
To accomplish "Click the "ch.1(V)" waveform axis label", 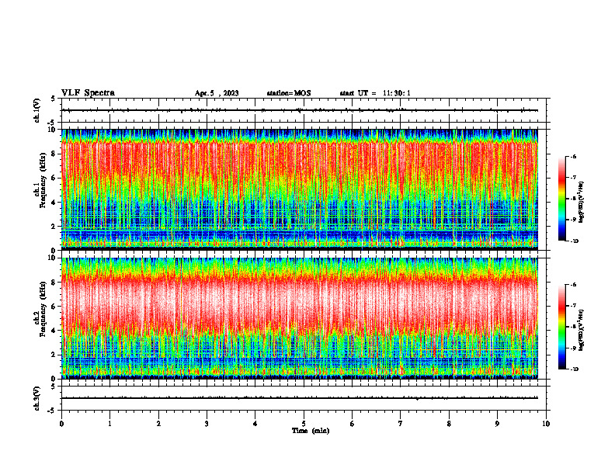I will click(x=37, y=110).
